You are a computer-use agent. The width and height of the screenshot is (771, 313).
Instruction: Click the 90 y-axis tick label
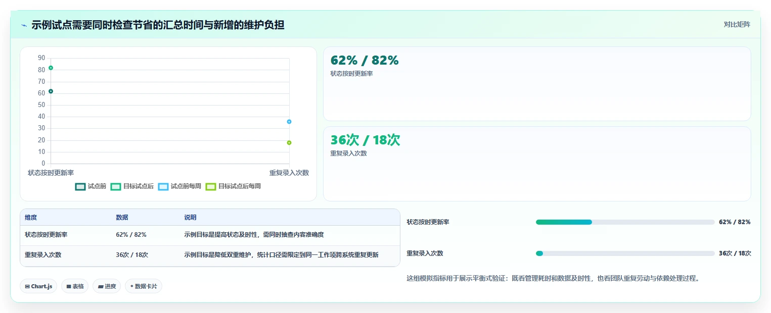click(41, 58)
